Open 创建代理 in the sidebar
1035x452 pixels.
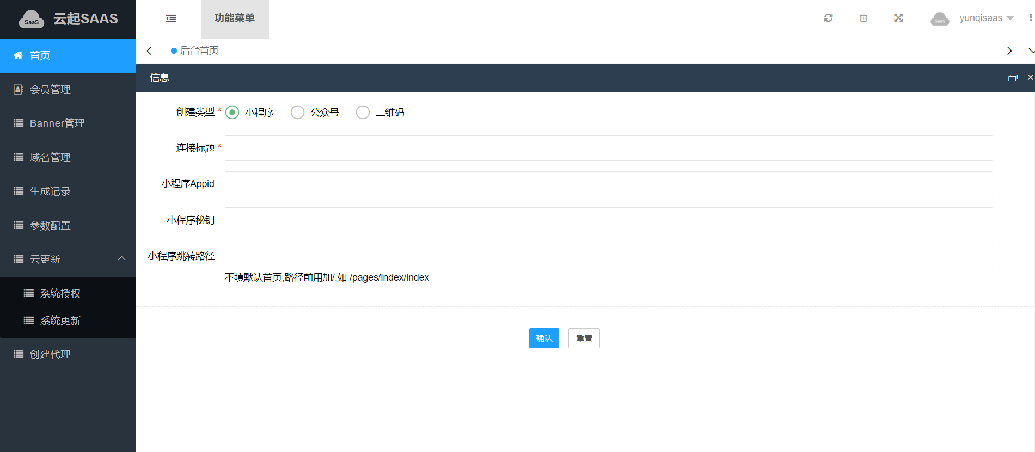point(68,354)
